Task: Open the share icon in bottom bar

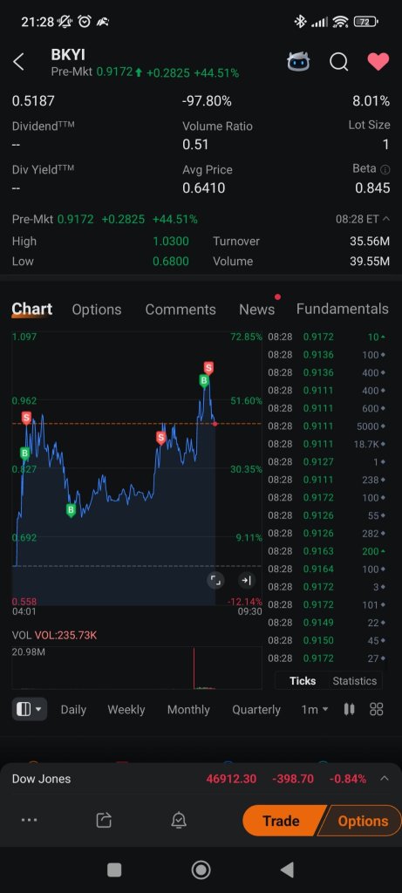Action: click(x=104, y=820)
